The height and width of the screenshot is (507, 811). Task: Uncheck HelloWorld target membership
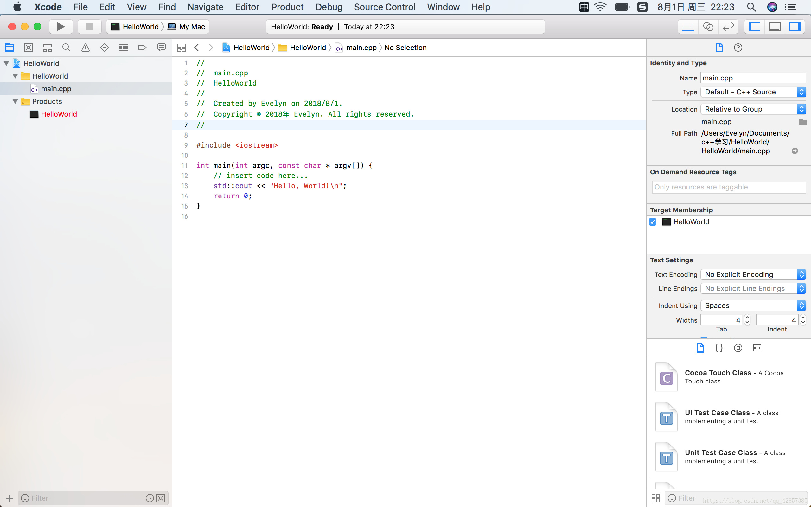[x=653, y=221]
